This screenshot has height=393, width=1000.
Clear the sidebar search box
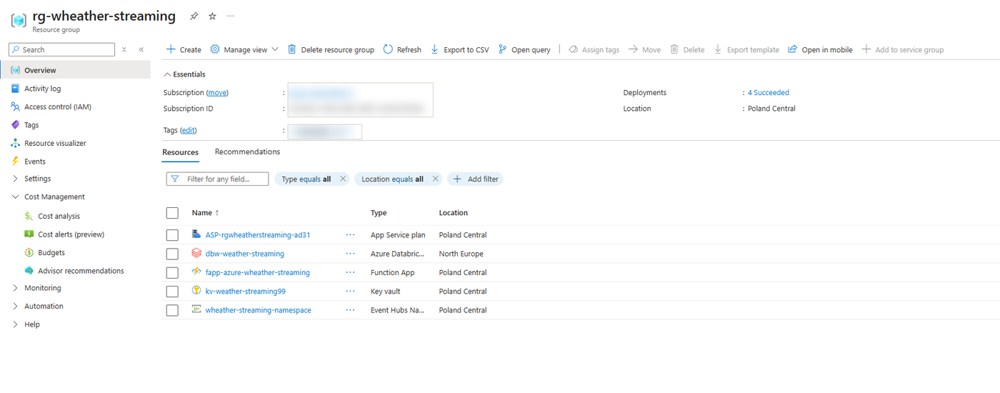point(124,50)
